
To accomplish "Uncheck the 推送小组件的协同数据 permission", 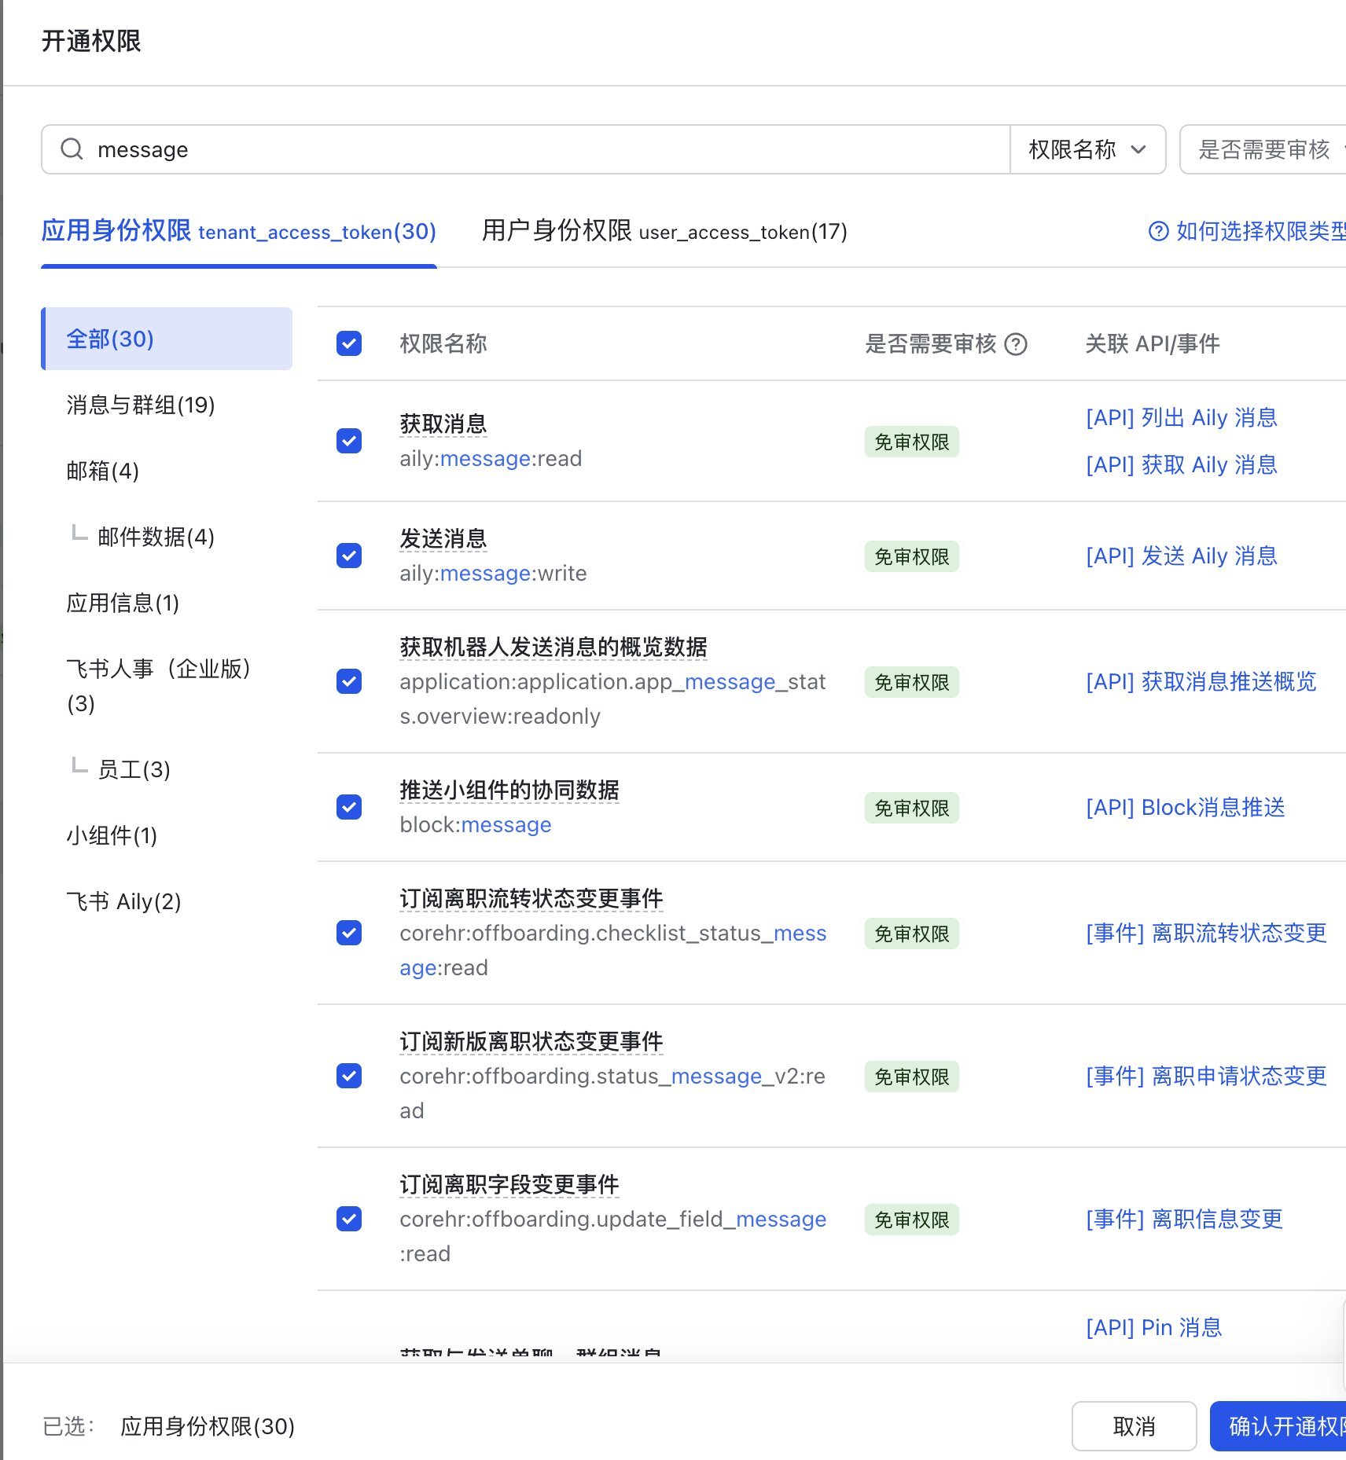I will coord(348,807).
